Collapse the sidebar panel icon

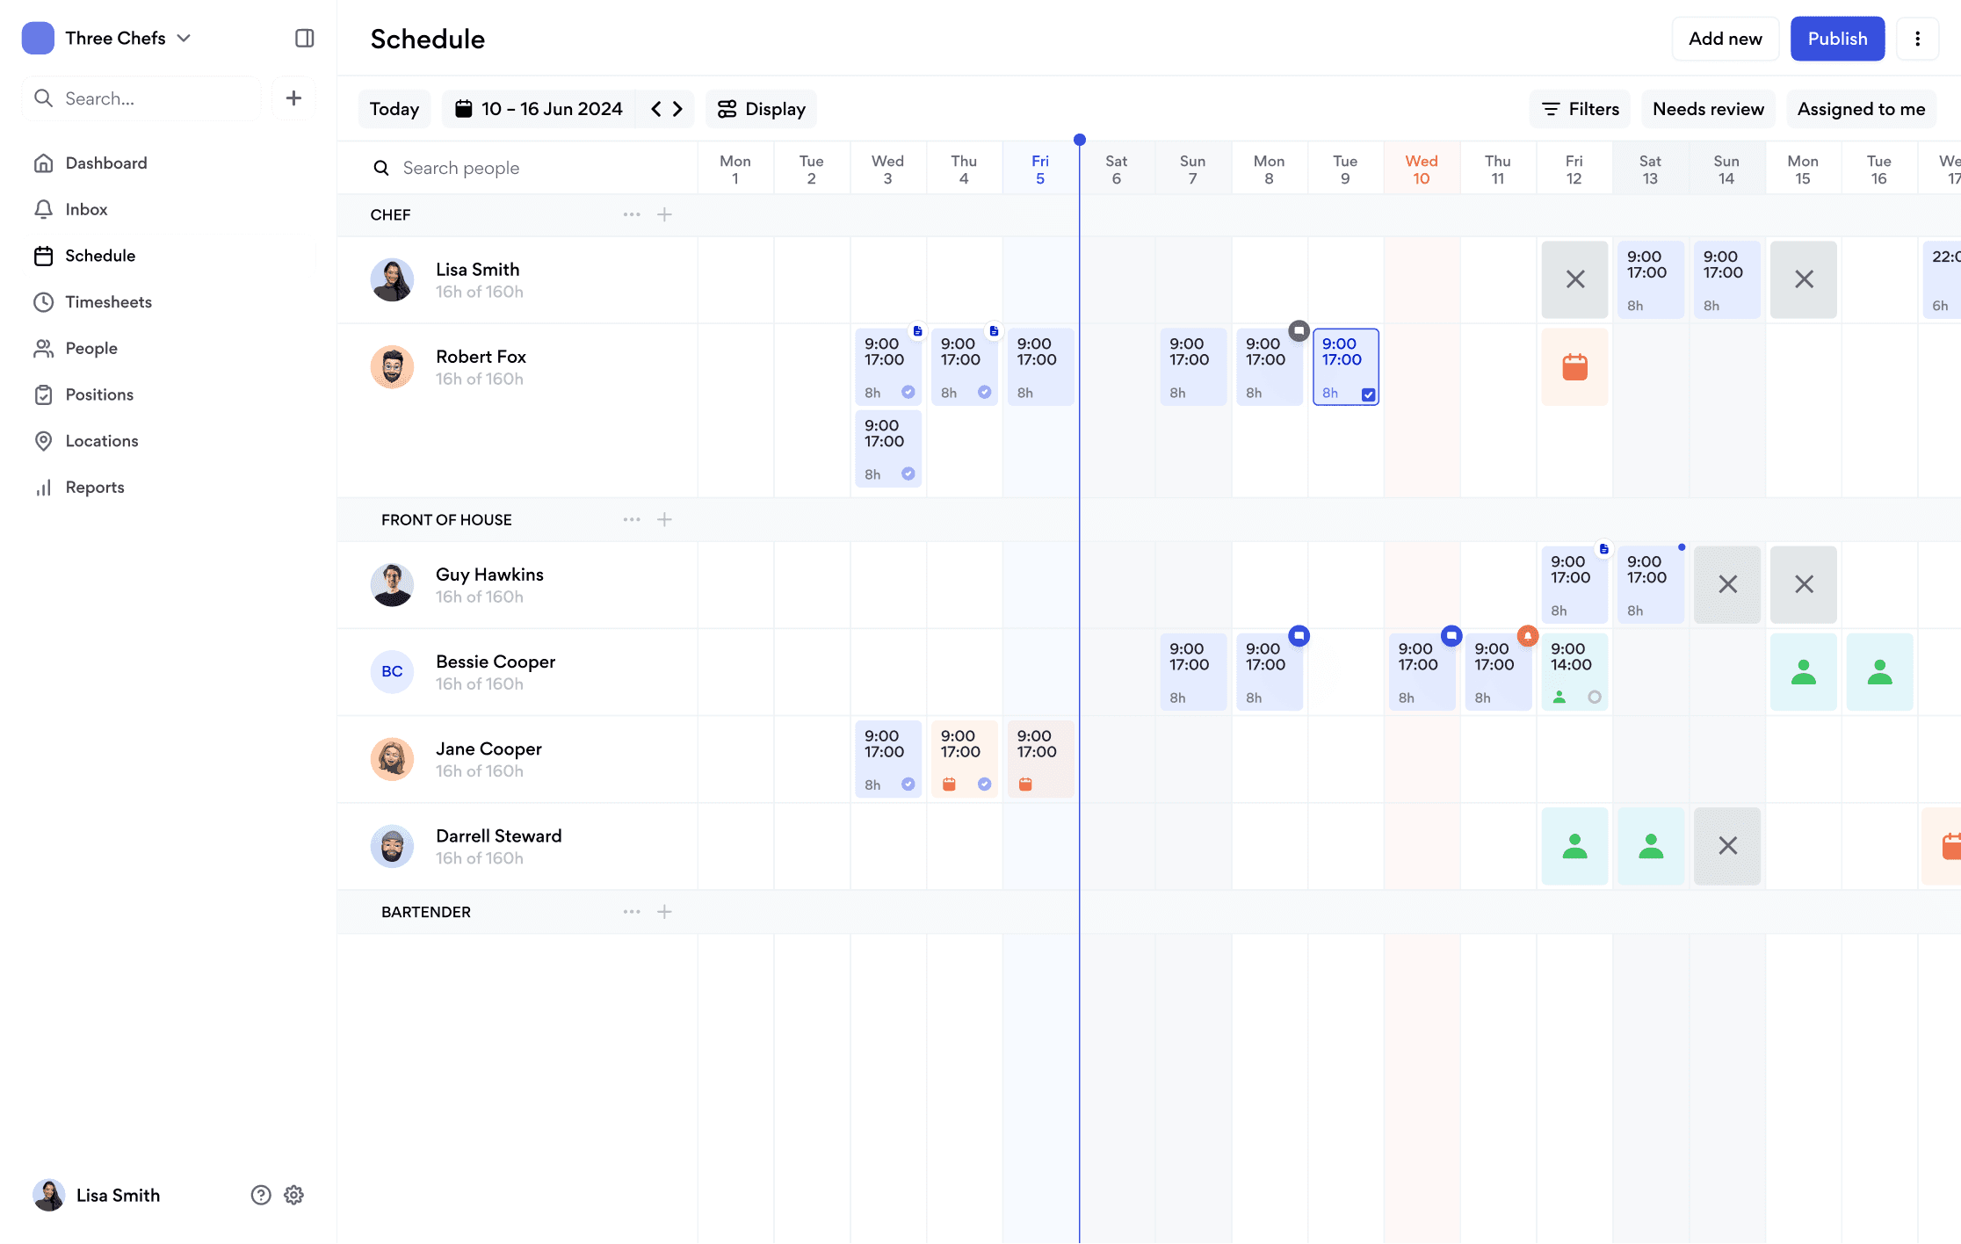pos(304,39)
